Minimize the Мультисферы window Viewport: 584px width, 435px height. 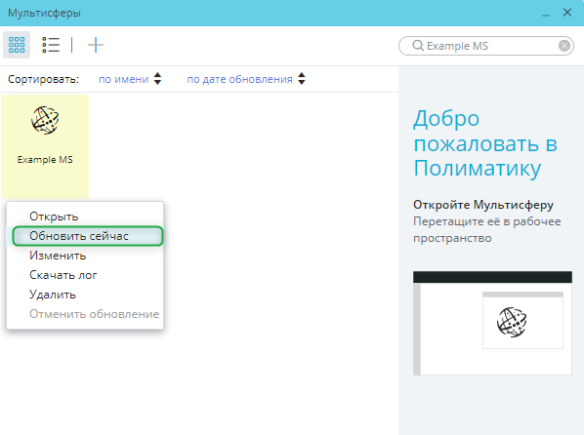click(546, 13)
